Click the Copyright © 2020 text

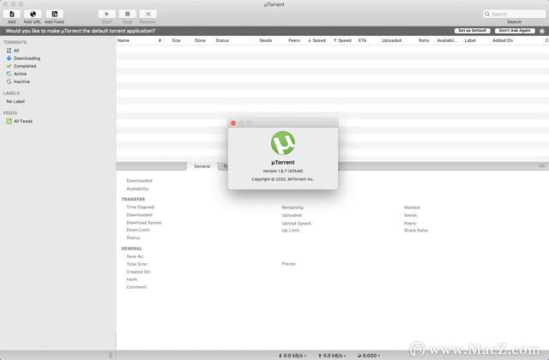283,179
